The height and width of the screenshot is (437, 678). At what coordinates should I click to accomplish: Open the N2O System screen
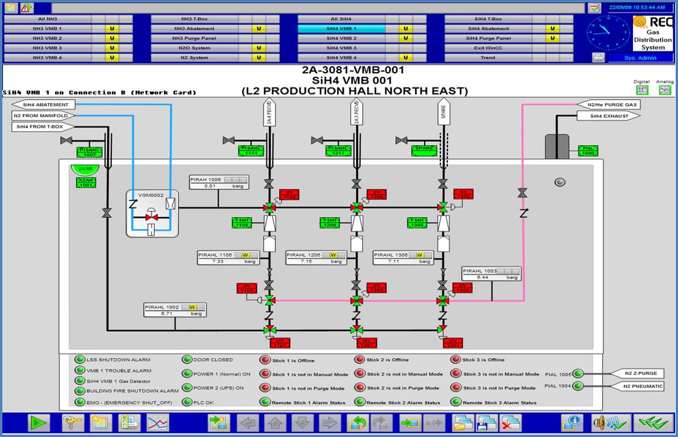pyautogui.click(x=194, y=48)
